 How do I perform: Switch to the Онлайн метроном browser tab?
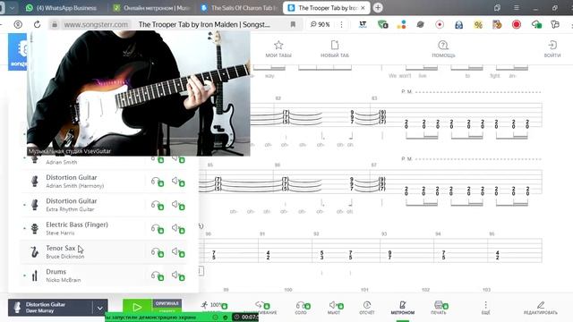151,8
